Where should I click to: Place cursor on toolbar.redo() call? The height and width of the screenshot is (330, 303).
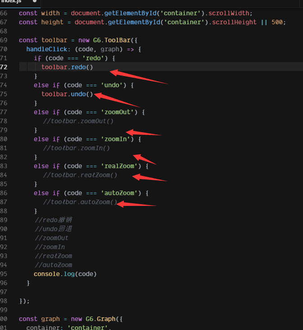click(x=67, y=67)
